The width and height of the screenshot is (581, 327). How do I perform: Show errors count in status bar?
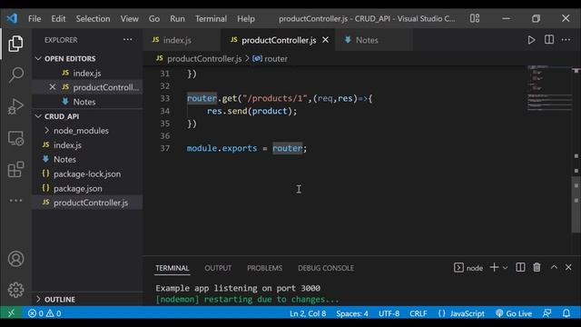pyautogui.click(x=35, y=313)
